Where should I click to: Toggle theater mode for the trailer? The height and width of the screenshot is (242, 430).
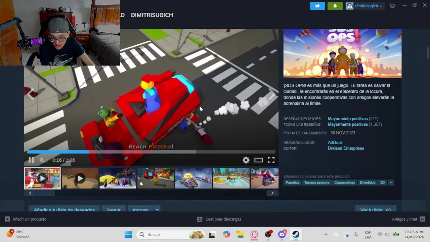258,160
